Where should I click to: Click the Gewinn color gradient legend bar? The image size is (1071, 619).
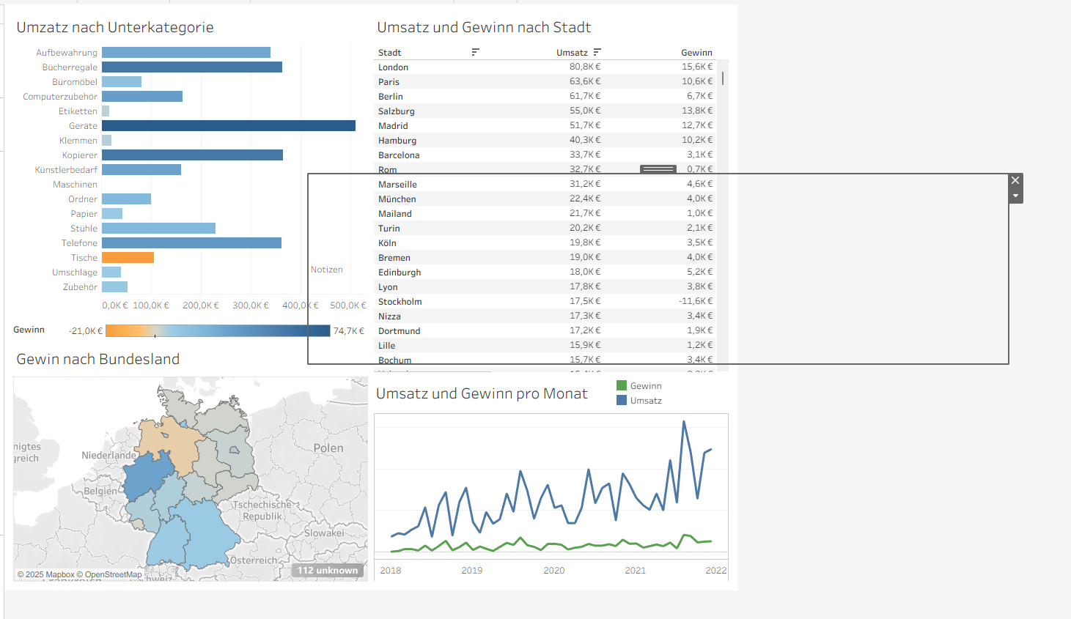click(x=218, y=331)
